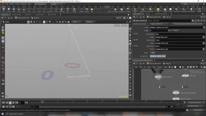Choose the Torus shelf tool

(19, 10)
